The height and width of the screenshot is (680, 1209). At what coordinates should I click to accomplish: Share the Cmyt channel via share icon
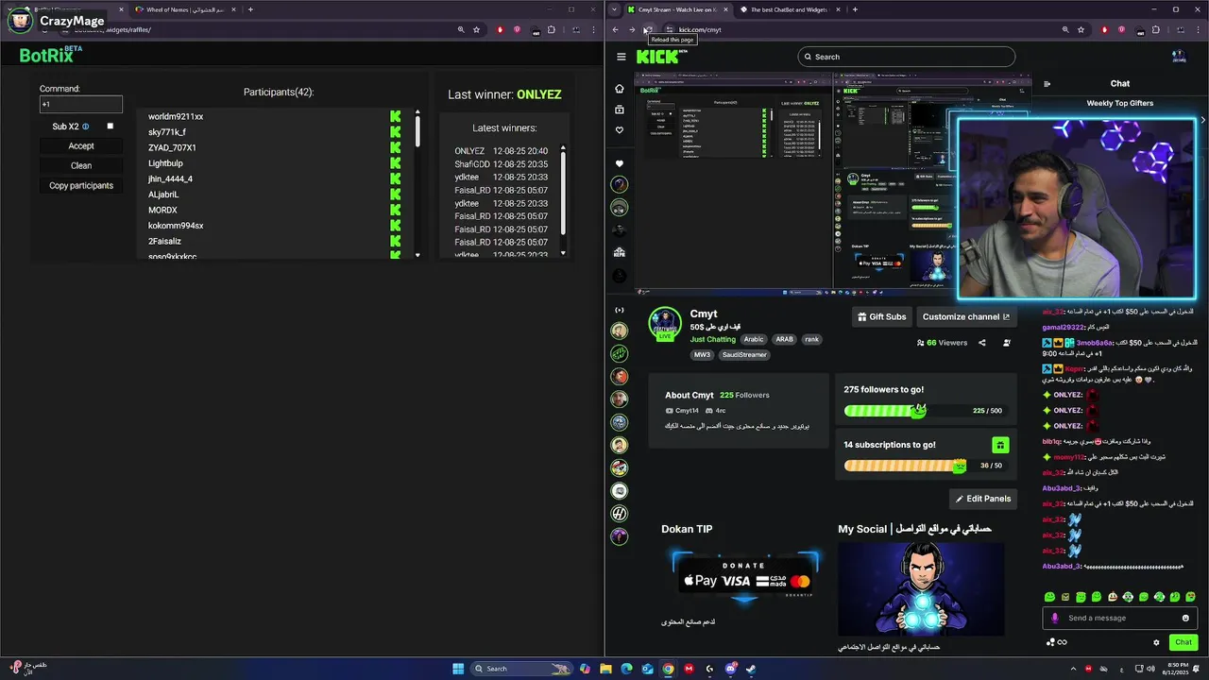982,343
